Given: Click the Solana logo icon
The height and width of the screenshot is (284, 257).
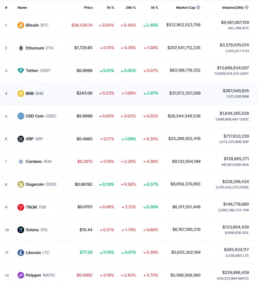Looking at the screenshot, I should (21, 230).
